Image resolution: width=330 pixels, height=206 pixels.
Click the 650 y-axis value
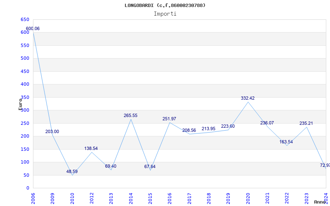[25, 19]
